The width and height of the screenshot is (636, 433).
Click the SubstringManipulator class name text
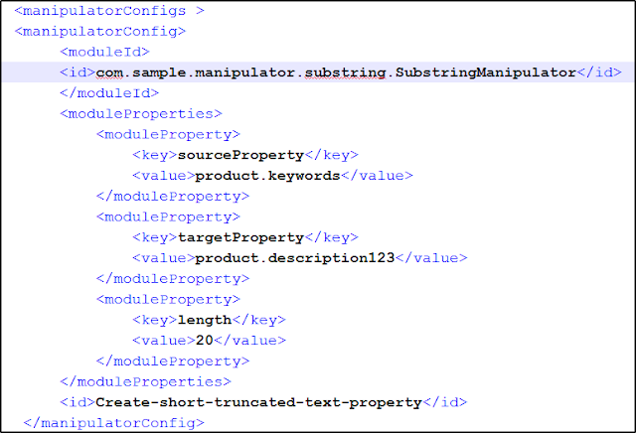[x=486, y=72]
